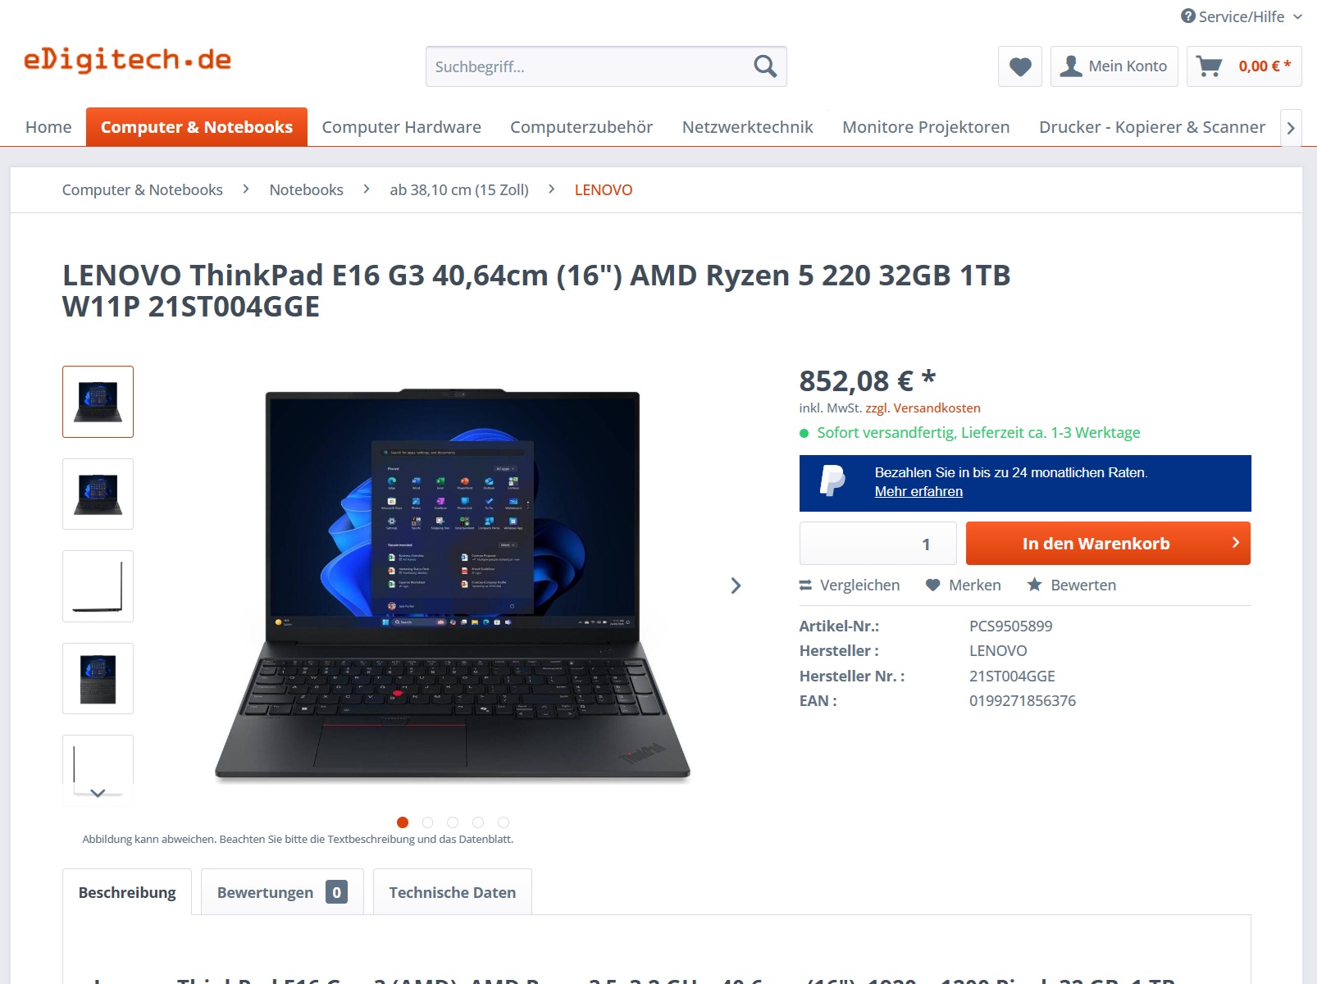Open the Bewertungen tab
Viewport: 1317px width, 984px height.
tap(282, 892)
